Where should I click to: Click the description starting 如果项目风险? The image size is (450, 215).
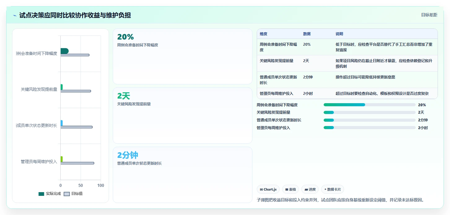[384, 63]
